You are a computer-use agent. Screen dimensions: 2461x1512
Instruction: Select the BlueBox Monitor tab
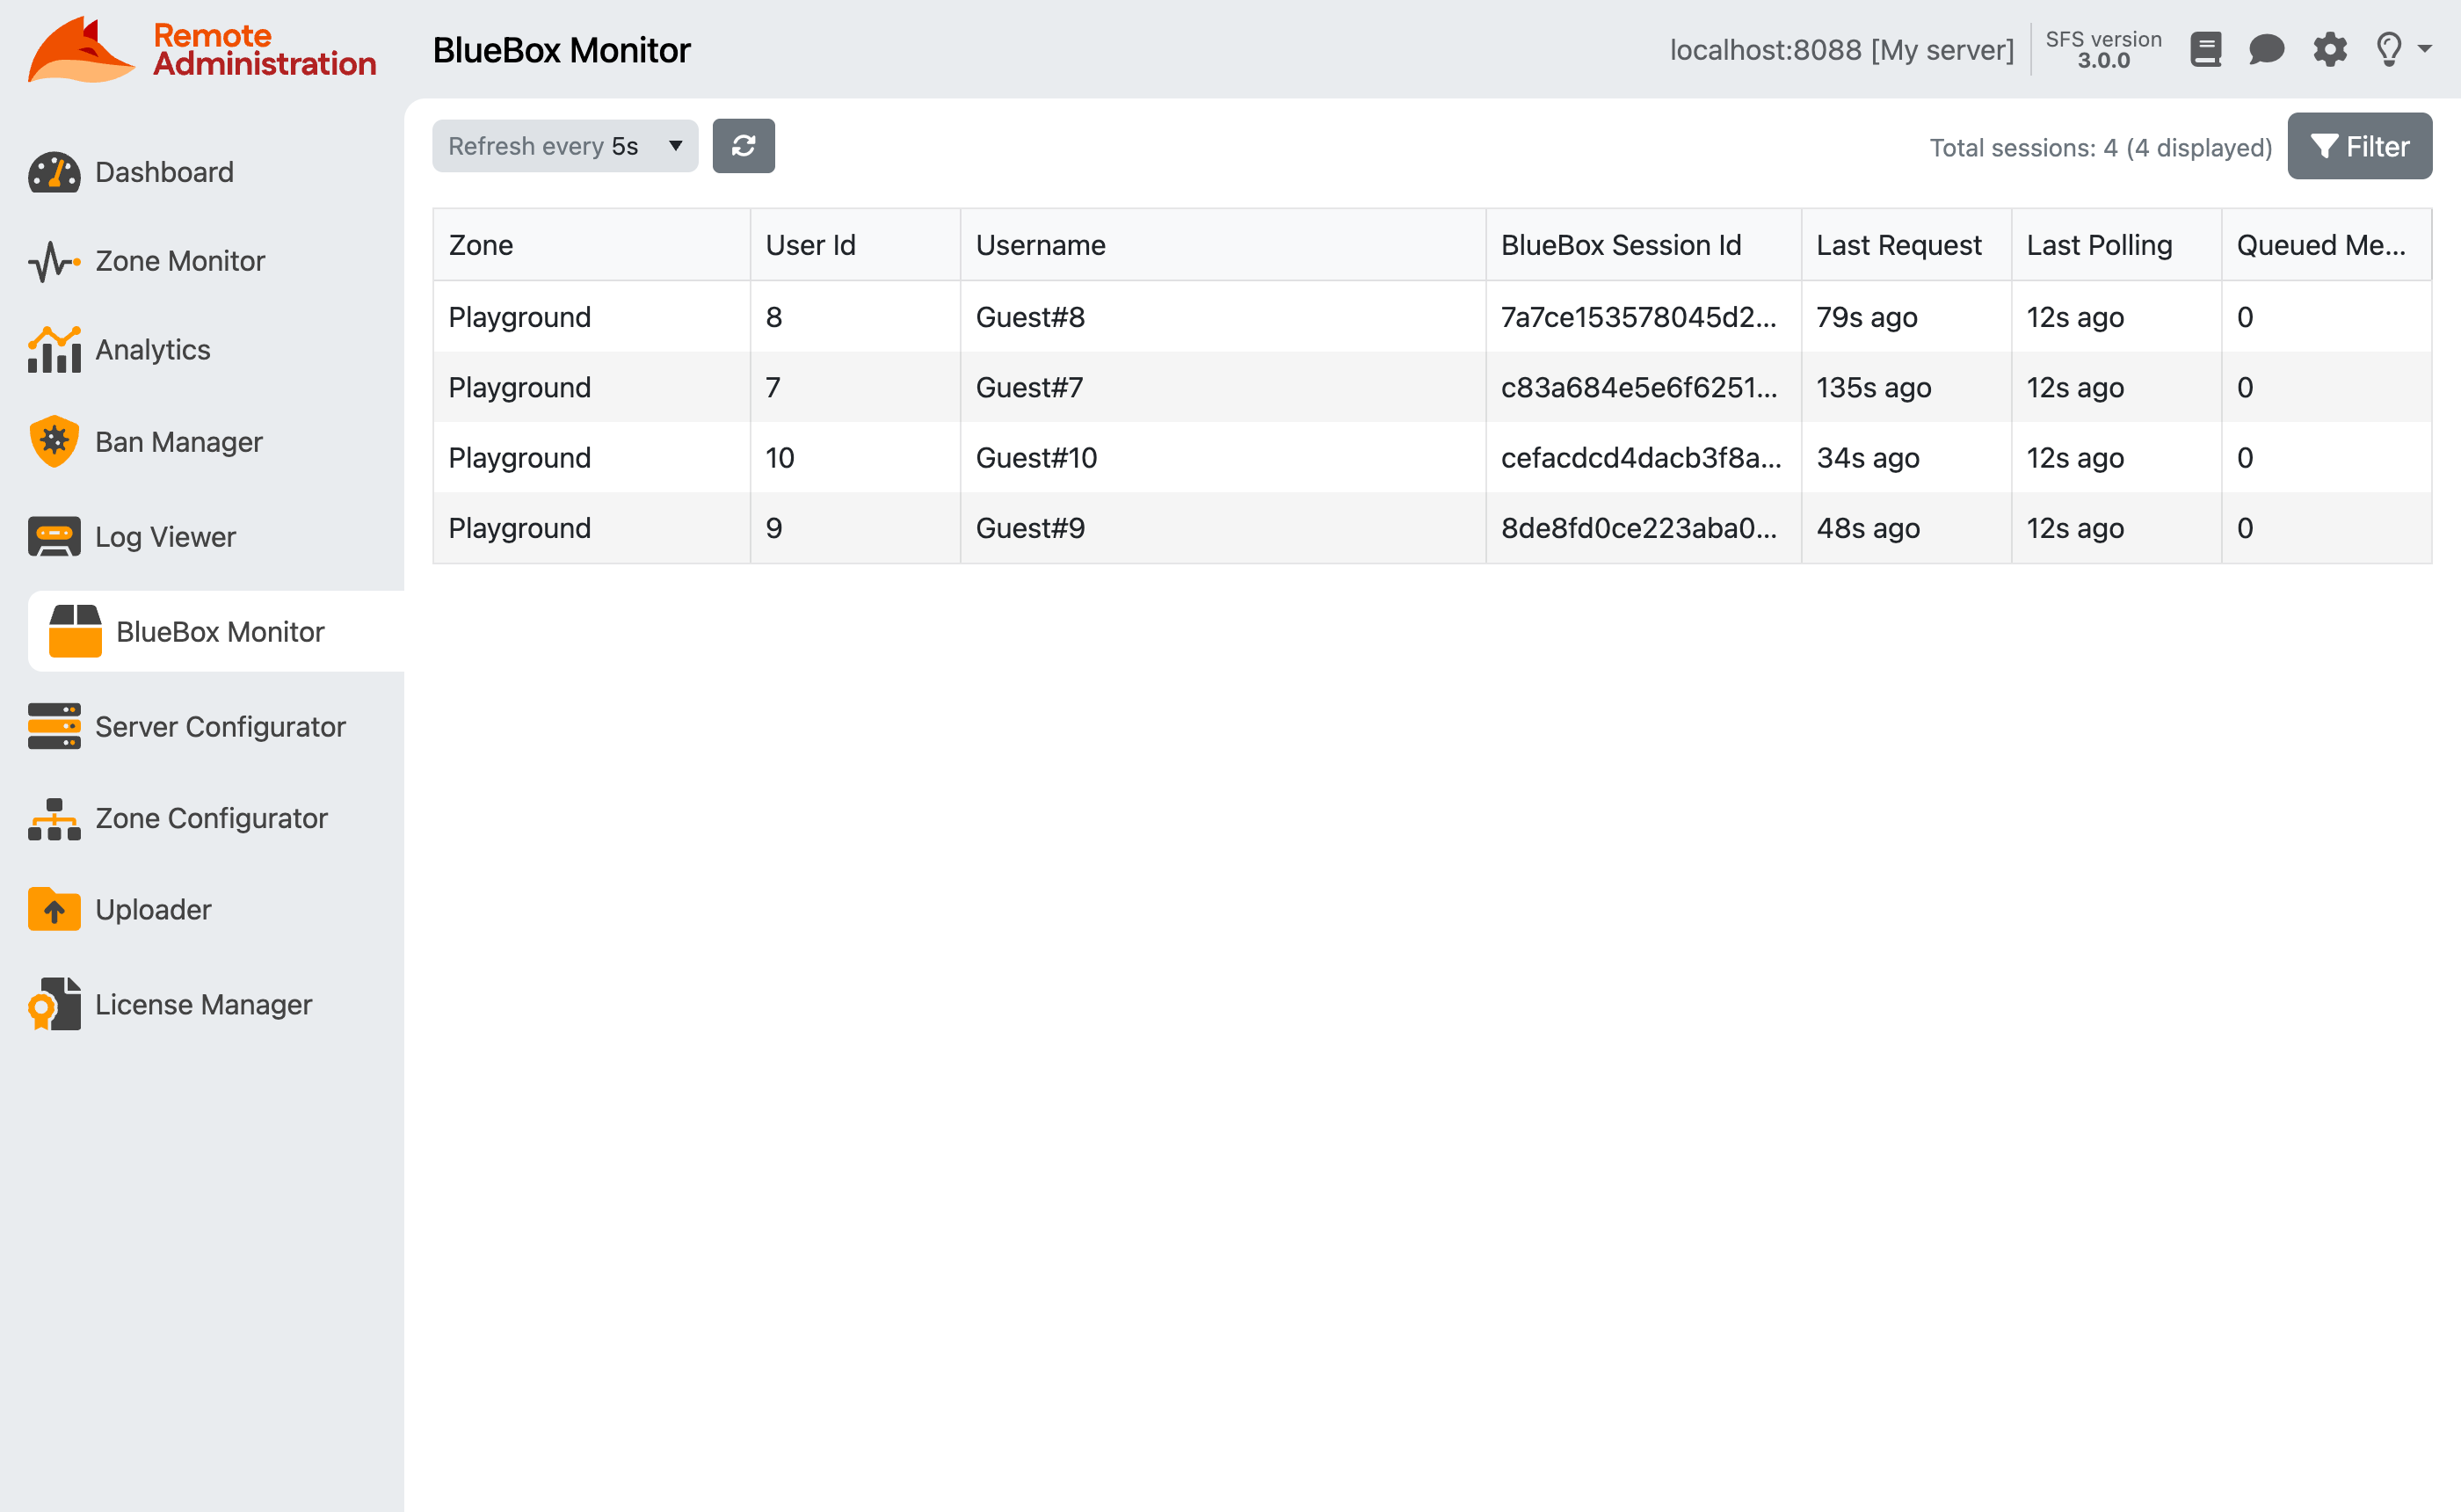220,631
